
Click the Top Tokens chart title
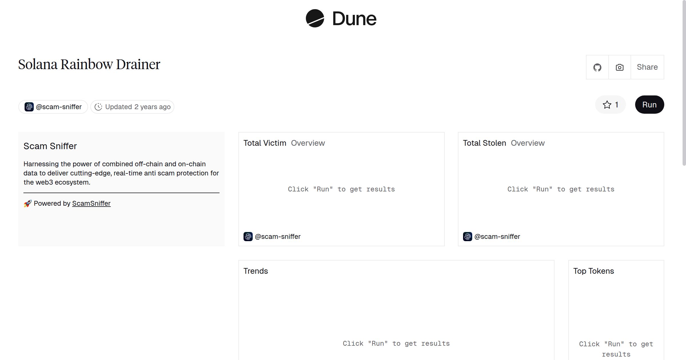(x=593, y=271)
